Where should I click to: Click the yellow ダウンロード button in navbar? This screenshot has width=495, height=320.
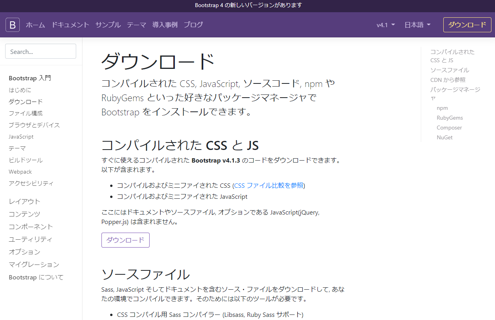(x=467, y=25)
